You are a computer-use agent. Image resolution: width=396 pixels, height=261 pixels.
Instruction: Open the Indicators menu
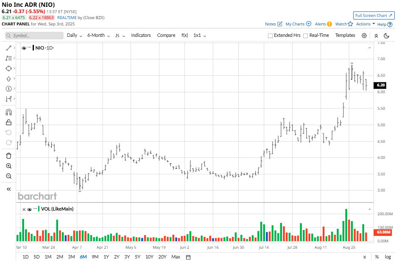(x=141, y=35)
